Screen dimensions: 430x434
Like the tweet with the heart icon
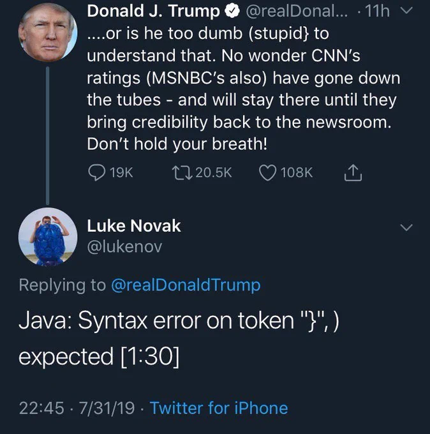267,173
